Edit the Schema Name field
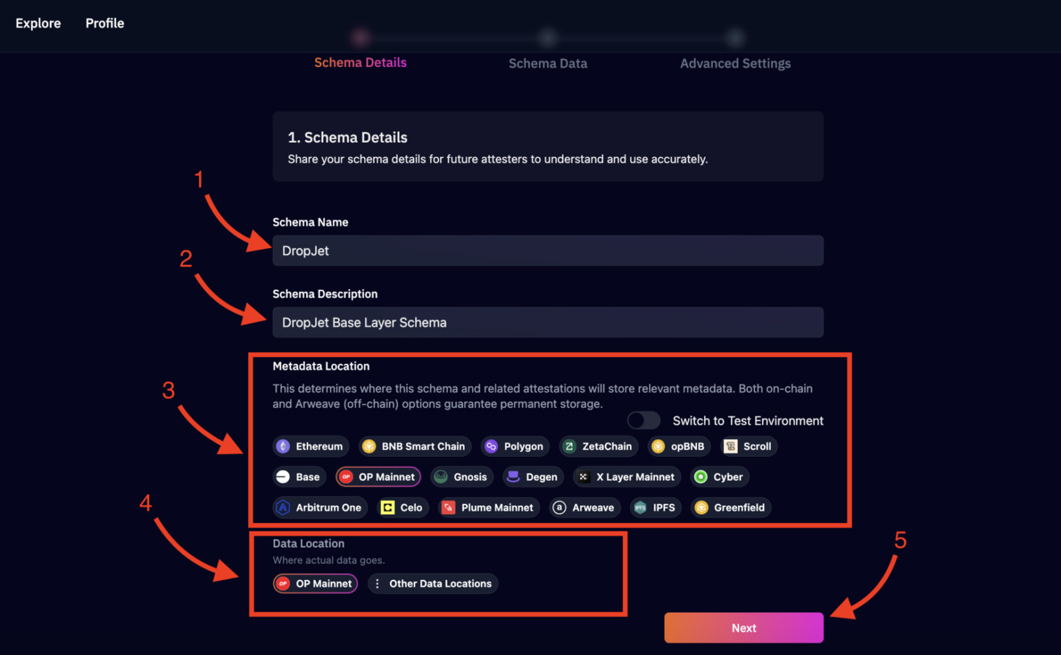The image size is (1061, 655). (x=548, y=251)
